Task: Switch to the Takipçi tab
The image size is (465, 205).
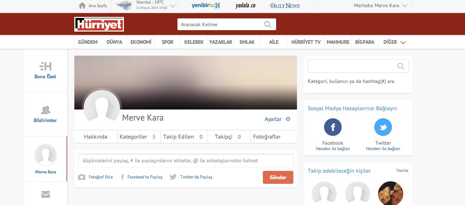Action: 229,137
